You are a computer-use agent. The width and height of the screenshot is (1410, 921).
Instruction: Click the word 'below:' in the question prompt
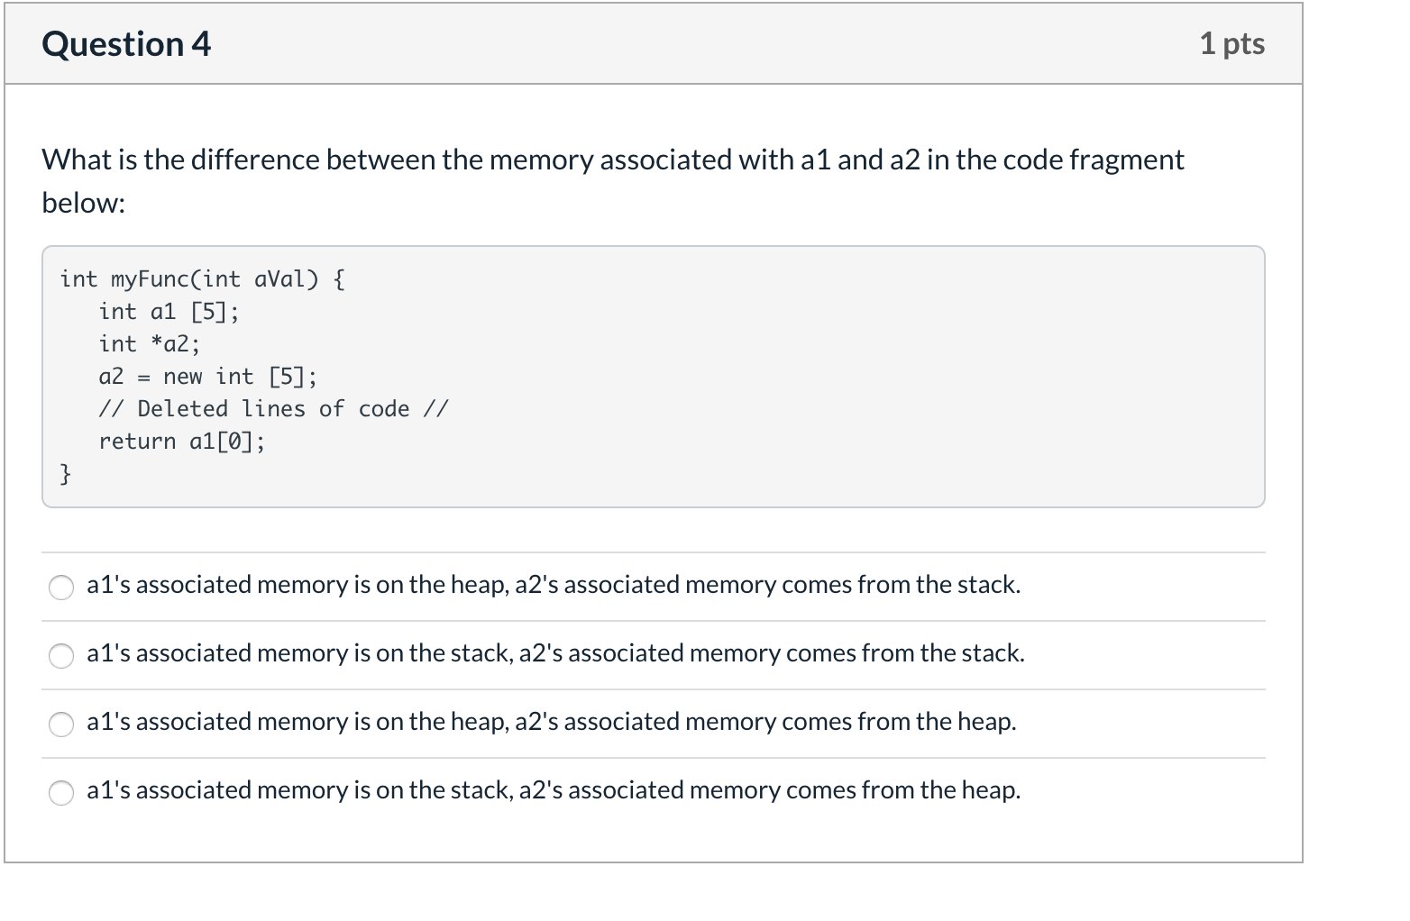coord(83,204)
